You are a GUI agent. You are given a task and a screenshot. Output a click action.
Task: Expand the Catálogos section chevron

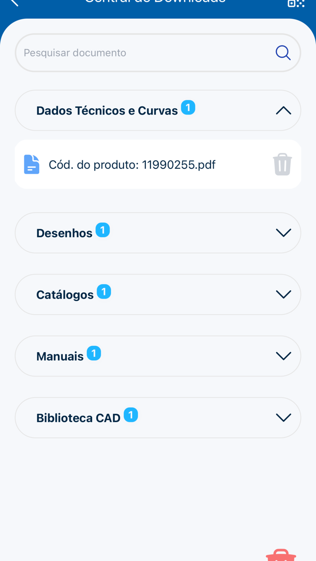[x=283, y=294]
